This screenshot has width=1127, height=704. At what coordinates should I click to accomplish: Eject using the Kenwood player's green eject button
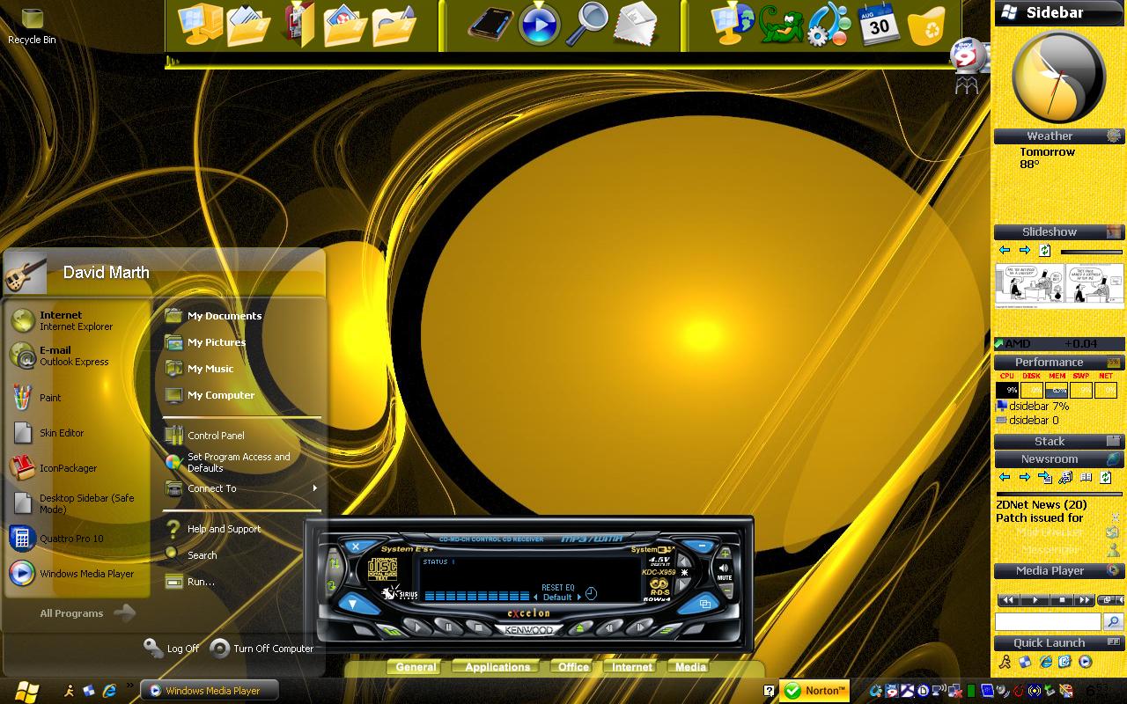[580, 628]
